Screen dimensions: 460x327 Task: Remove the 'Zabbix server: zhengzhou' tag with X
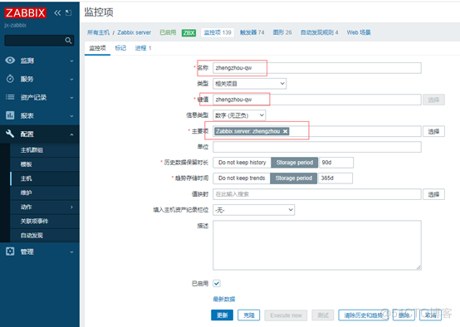(285, 131)
